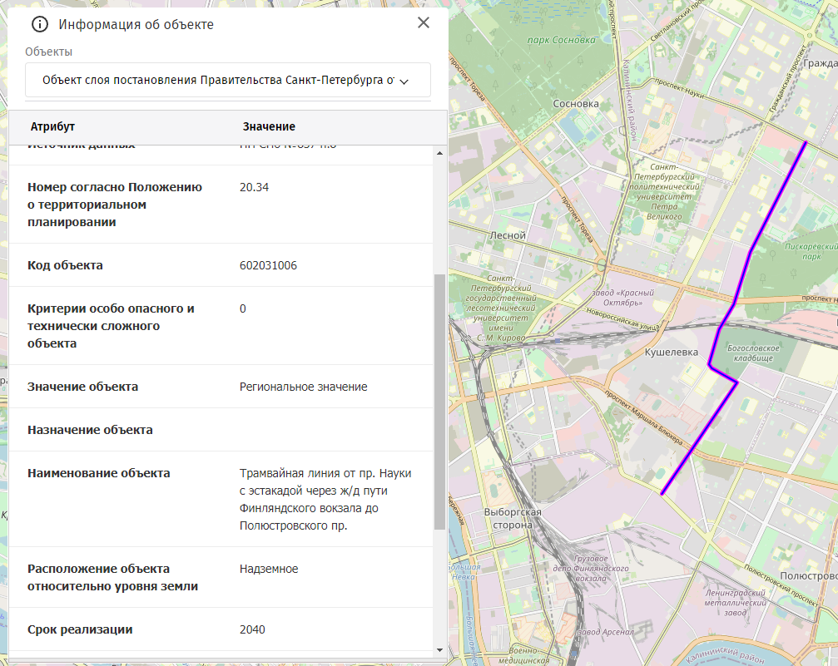Click the info icon in panel header

point(39,24)
